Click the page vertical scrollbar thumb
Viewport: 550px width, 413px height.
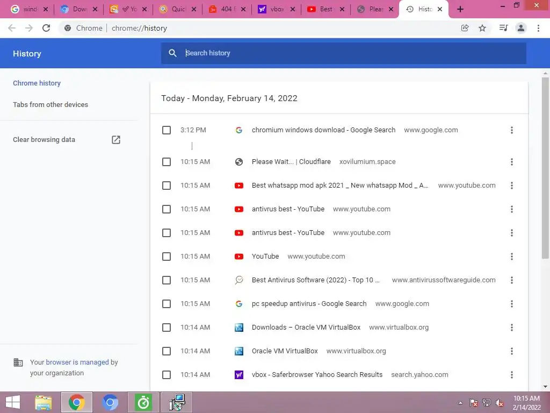(545, 168)
